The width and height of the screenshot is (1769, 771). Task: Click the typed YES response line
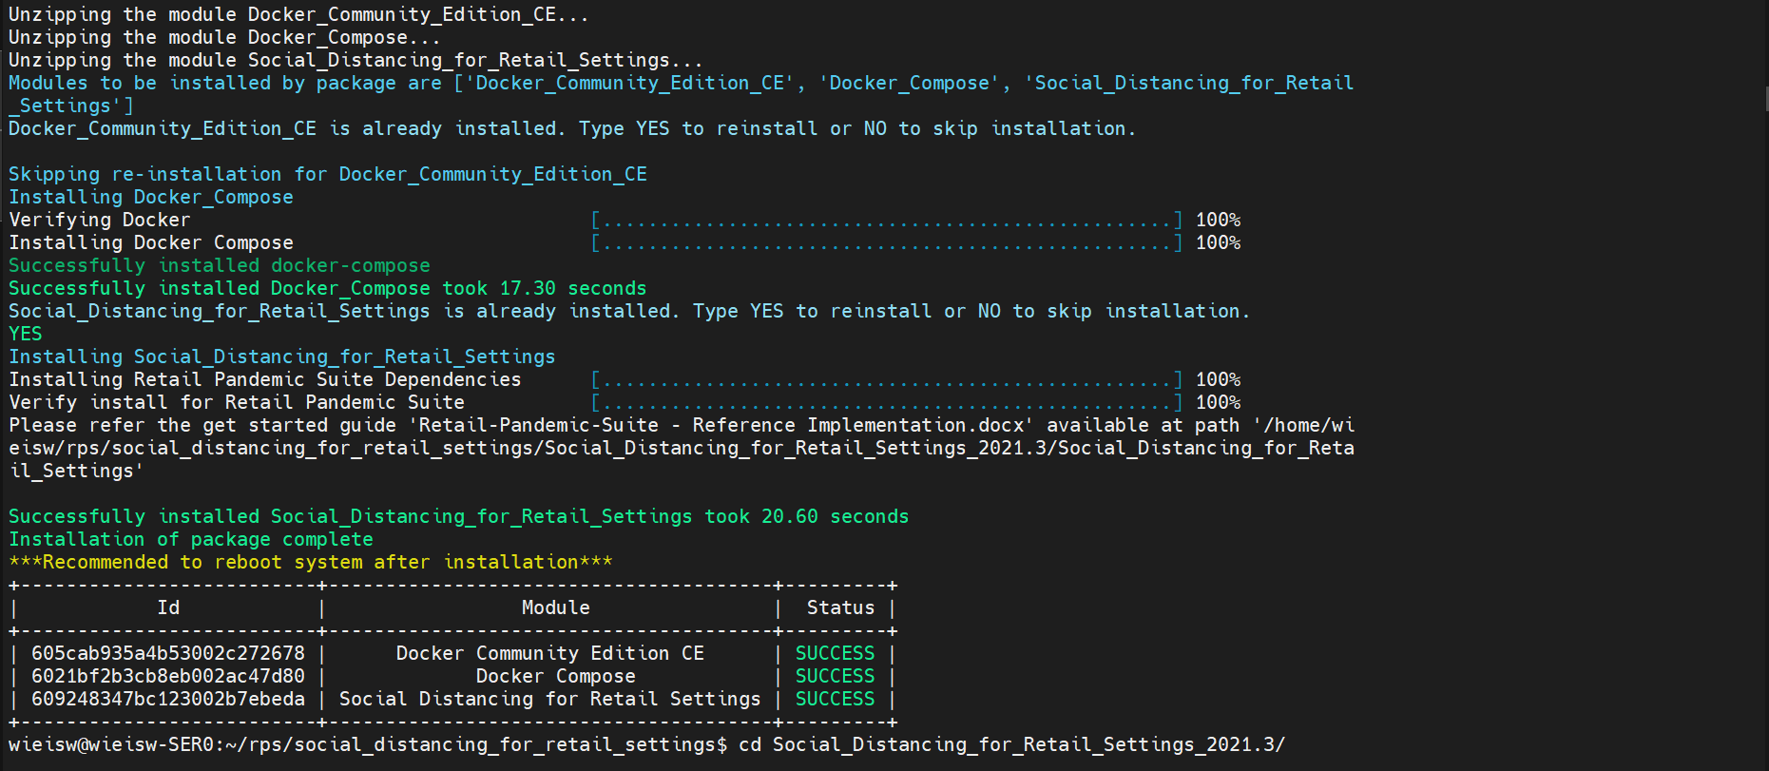(26, 335)
